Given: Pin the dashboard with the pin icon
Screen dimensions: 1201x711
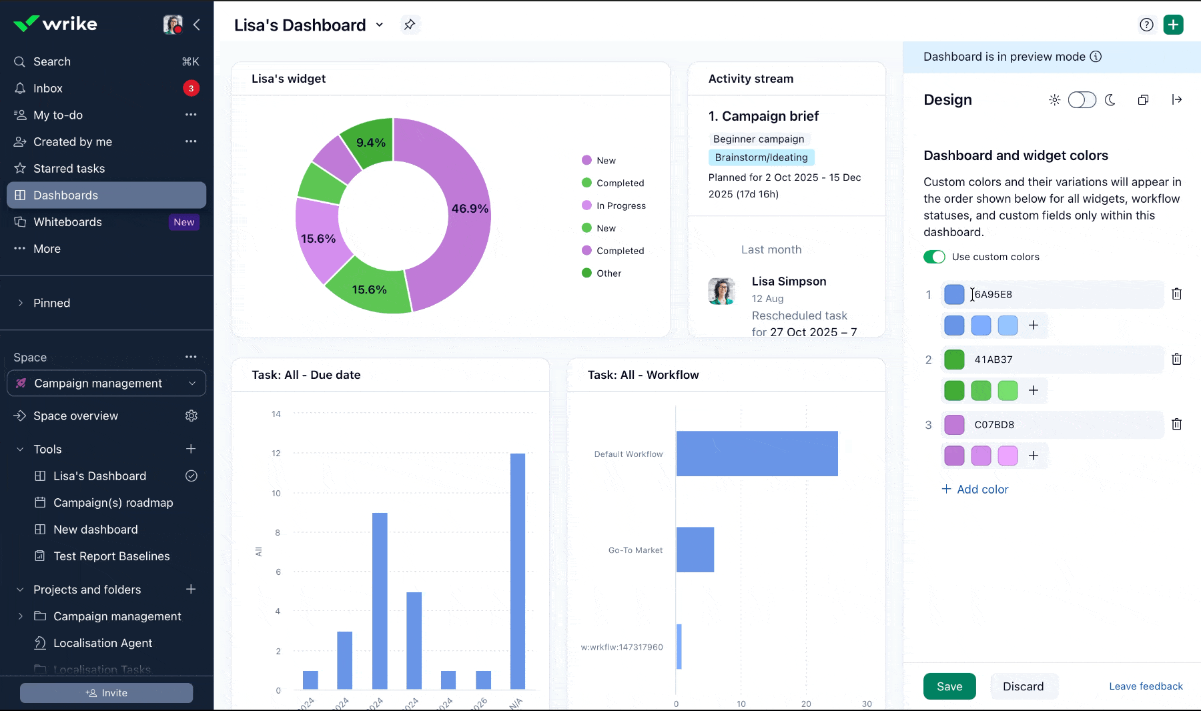Looking at the screenshot, I should pos(410,25).
